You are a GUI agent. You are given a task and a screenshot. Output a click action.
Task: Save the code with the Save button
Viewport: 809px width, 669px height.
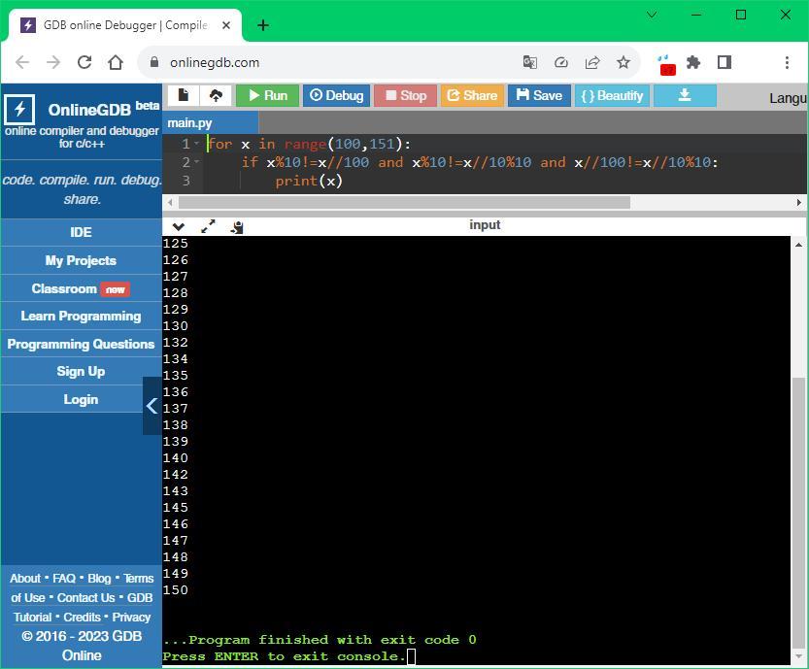click(x=539, y=95)
